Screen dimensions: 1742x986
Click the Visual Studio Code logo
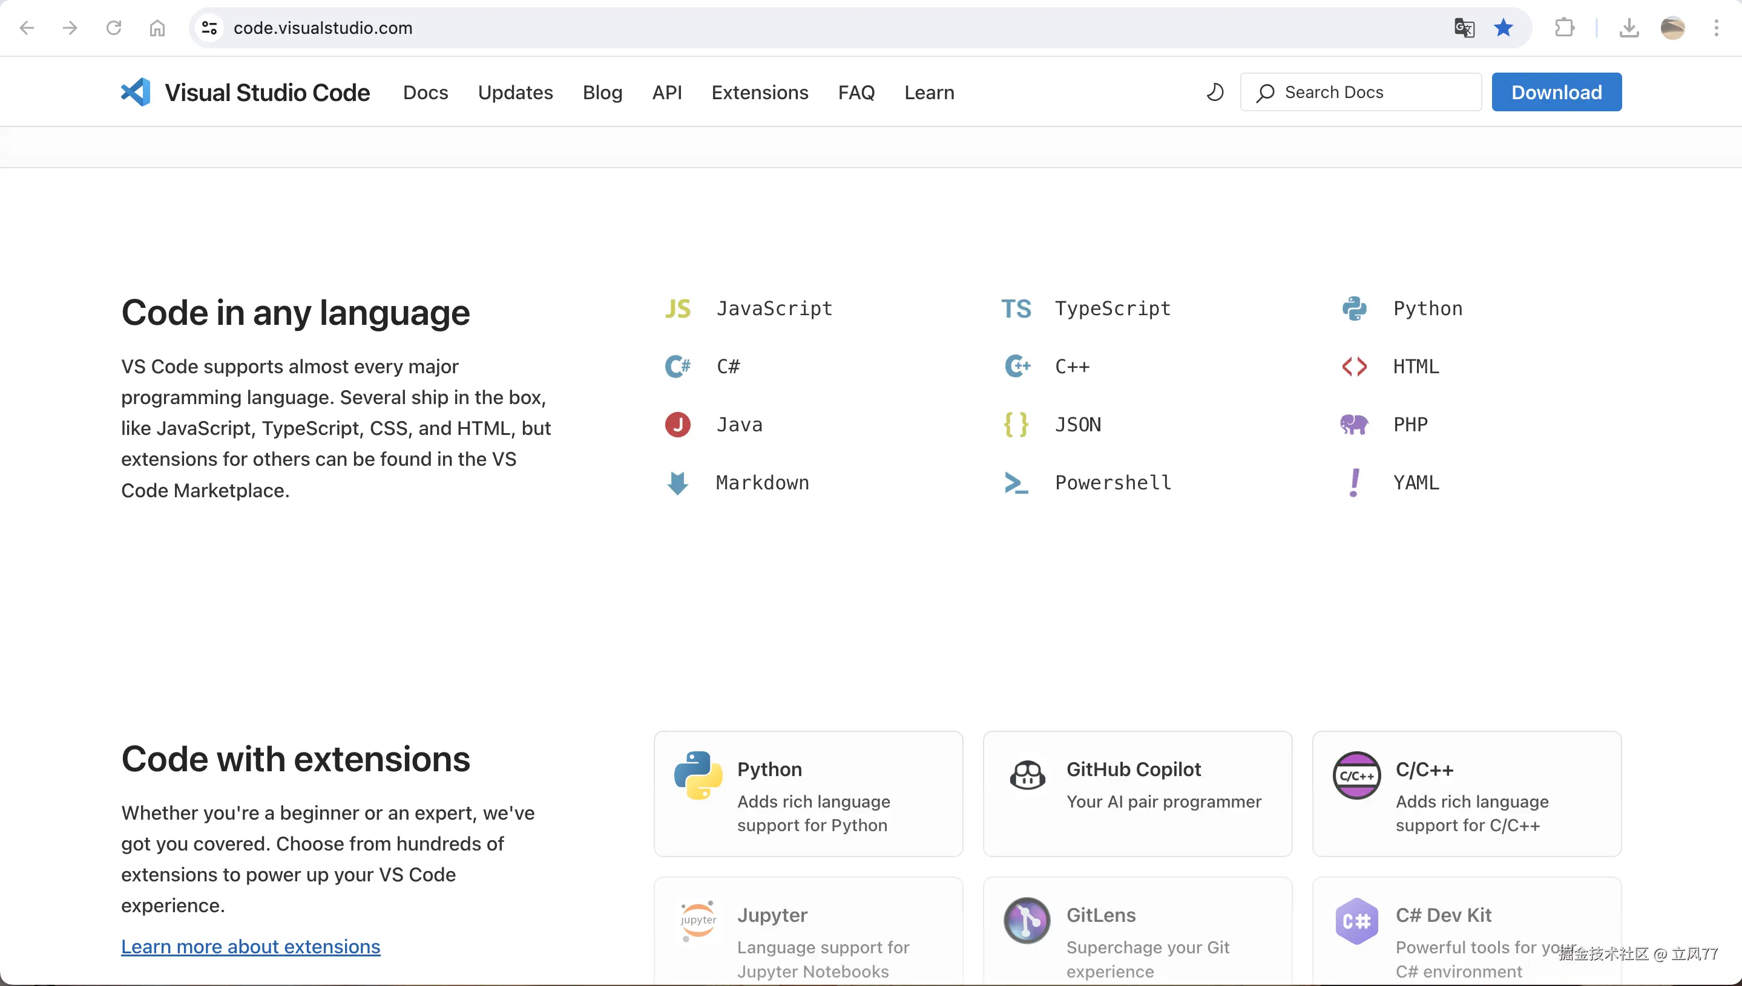pos(136,92)
